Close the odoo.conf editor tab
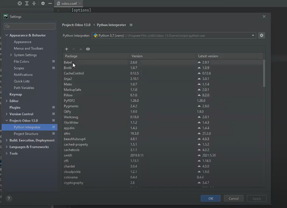The width and height of the screenshot is (287, 208). [79, 3]
